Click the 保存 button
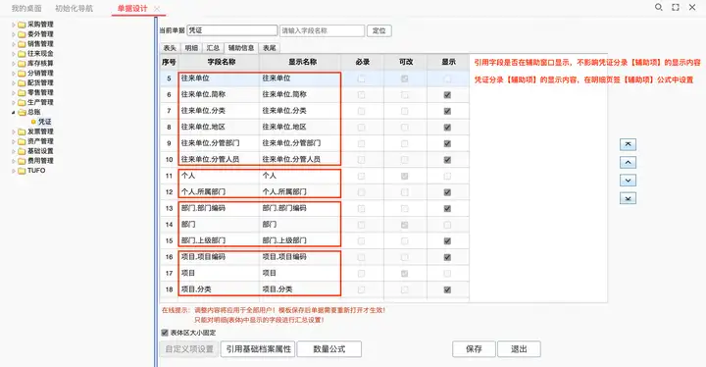 coord(474,349)
